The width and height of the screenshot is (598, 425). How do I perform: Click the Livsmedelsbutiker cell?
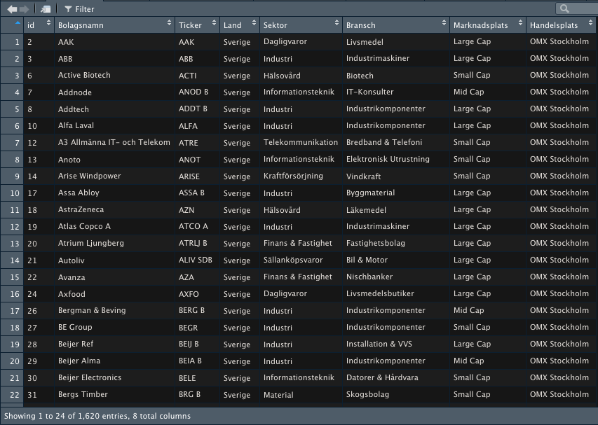pos(396,293)
